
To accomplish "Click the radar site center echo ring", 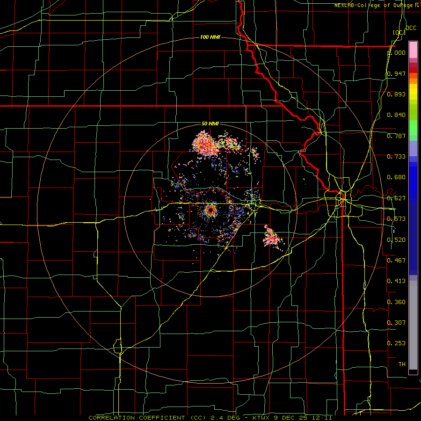I will [211, 210].
